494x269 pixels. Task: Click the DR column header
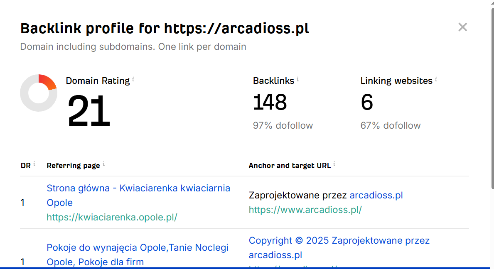tap(25, 166)
